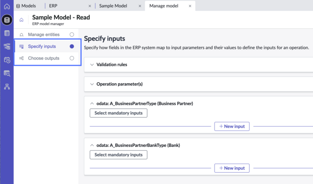Open the table list icon in sidebar
This screenshot has width=313, height=184.
pyautogui.click(x=7, y=33)
